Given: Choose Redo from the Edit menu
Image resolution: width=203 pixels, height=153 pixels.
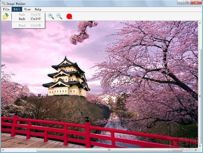Looking at the screenshot, I should pyautogui.click(x=28, y=19).
